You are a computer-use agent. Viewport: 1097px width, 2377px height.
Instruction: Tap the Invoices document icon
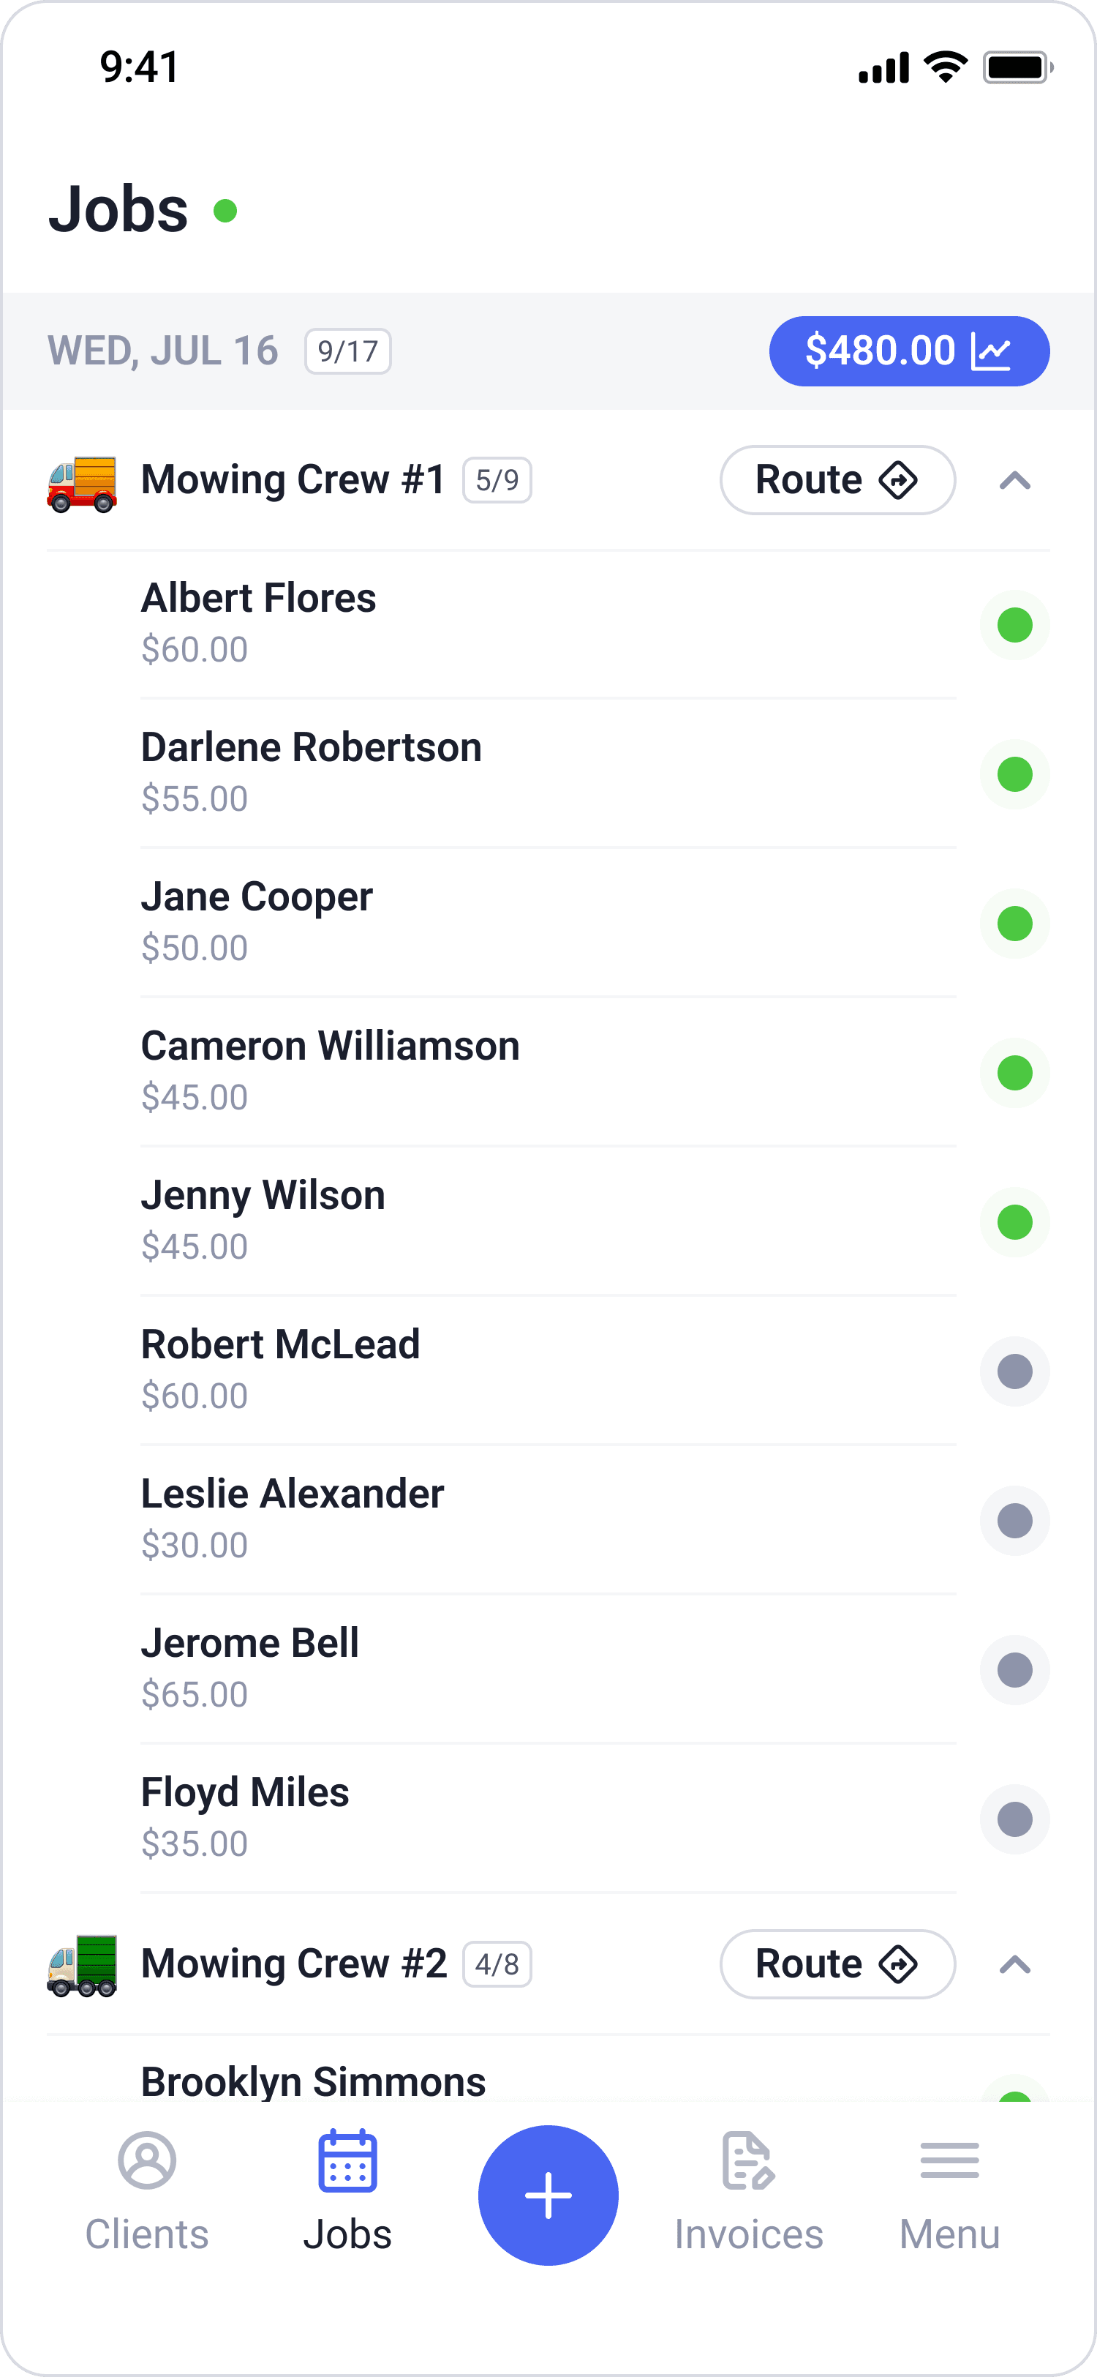click(747, 2160)
